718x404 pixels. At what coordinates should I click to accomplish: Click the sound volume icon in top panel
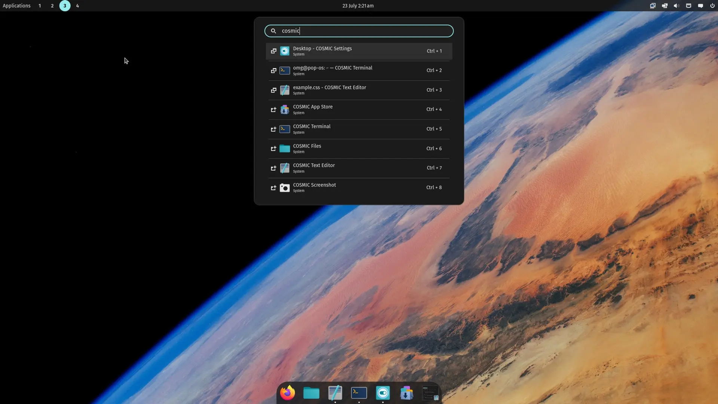tap(676, 6)
